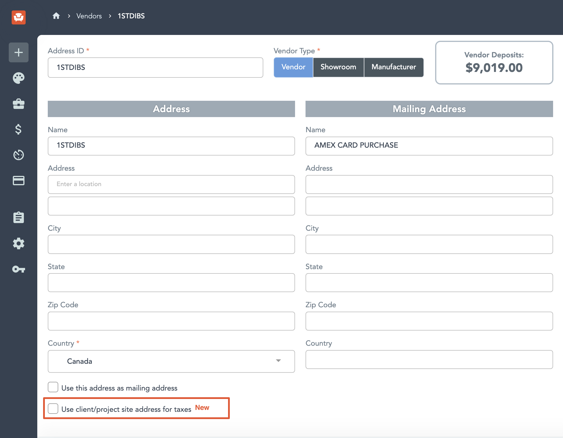This screenshot has width=563, height=438.
Task: Click the Mailing Address second street line field
Action: (429, 206)
